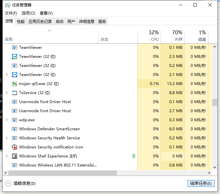Switch to the 进程 tab
The height and width of the screenshot is (194, 220).
tap(9, 21)
